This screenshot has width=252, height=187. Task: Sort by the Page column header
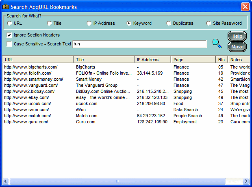pos(193,60)
